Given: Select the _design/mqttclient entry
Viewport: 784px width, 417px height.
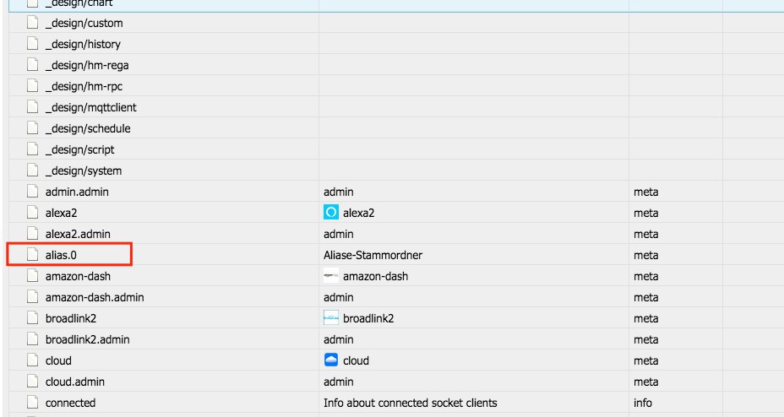Looking at the screenshot, I should click(x=91, y=107).
